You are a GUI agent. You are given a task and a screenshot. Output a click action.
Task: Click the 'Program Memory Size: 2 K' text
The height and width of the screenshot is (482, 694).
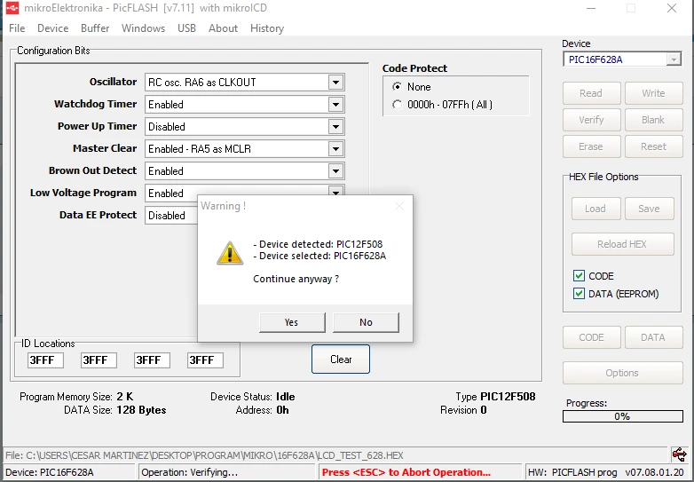[76, 397]
